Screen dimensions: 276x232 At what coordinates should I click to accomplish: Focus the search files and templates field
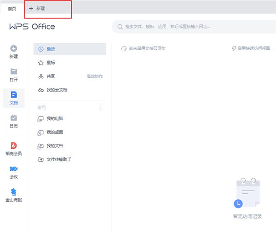[194, 27]
